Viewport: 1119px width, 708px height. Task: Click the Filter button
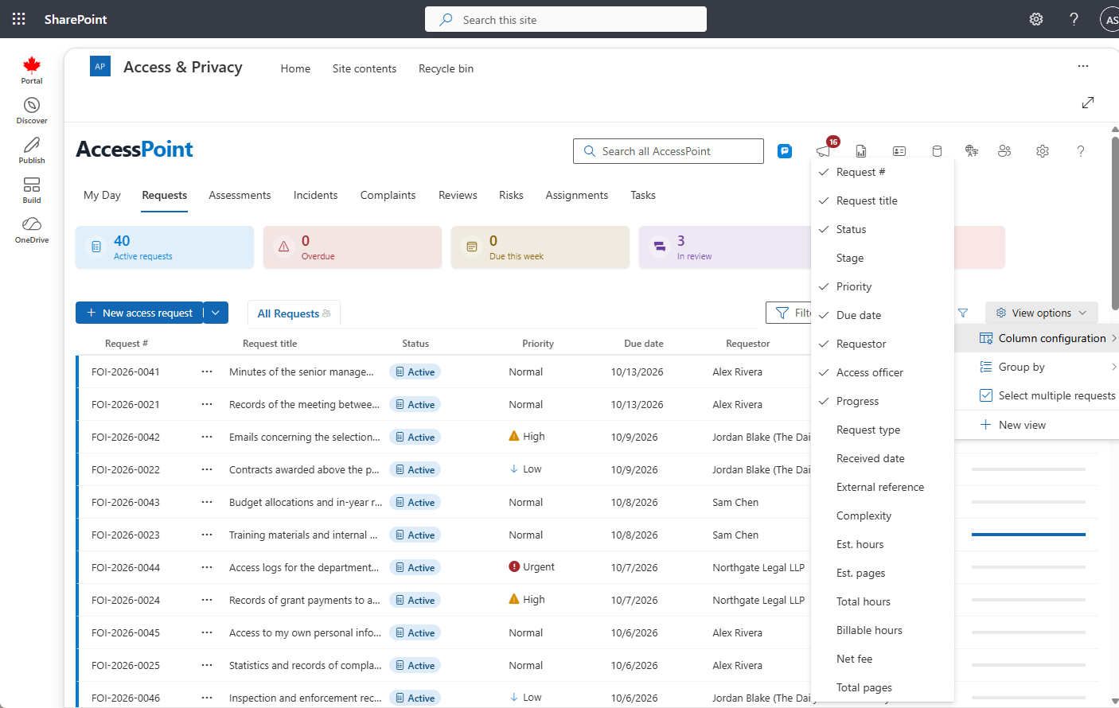[789, 313]
